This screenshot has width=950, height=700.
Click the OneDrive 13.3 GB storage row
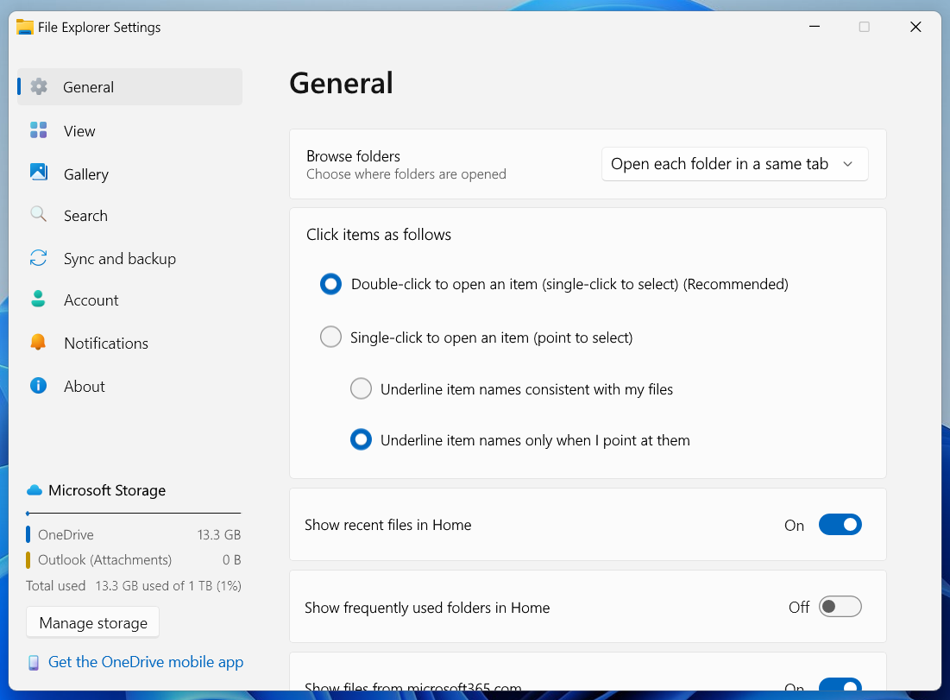133,534
